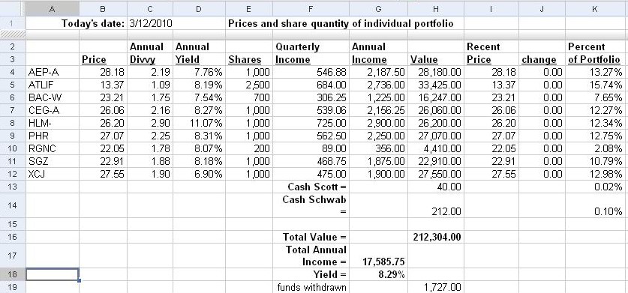Click the Percent of Portfolio header cell
Image resolution: width=628 pixels, height=293 pixels.
[x=595, y=53]
